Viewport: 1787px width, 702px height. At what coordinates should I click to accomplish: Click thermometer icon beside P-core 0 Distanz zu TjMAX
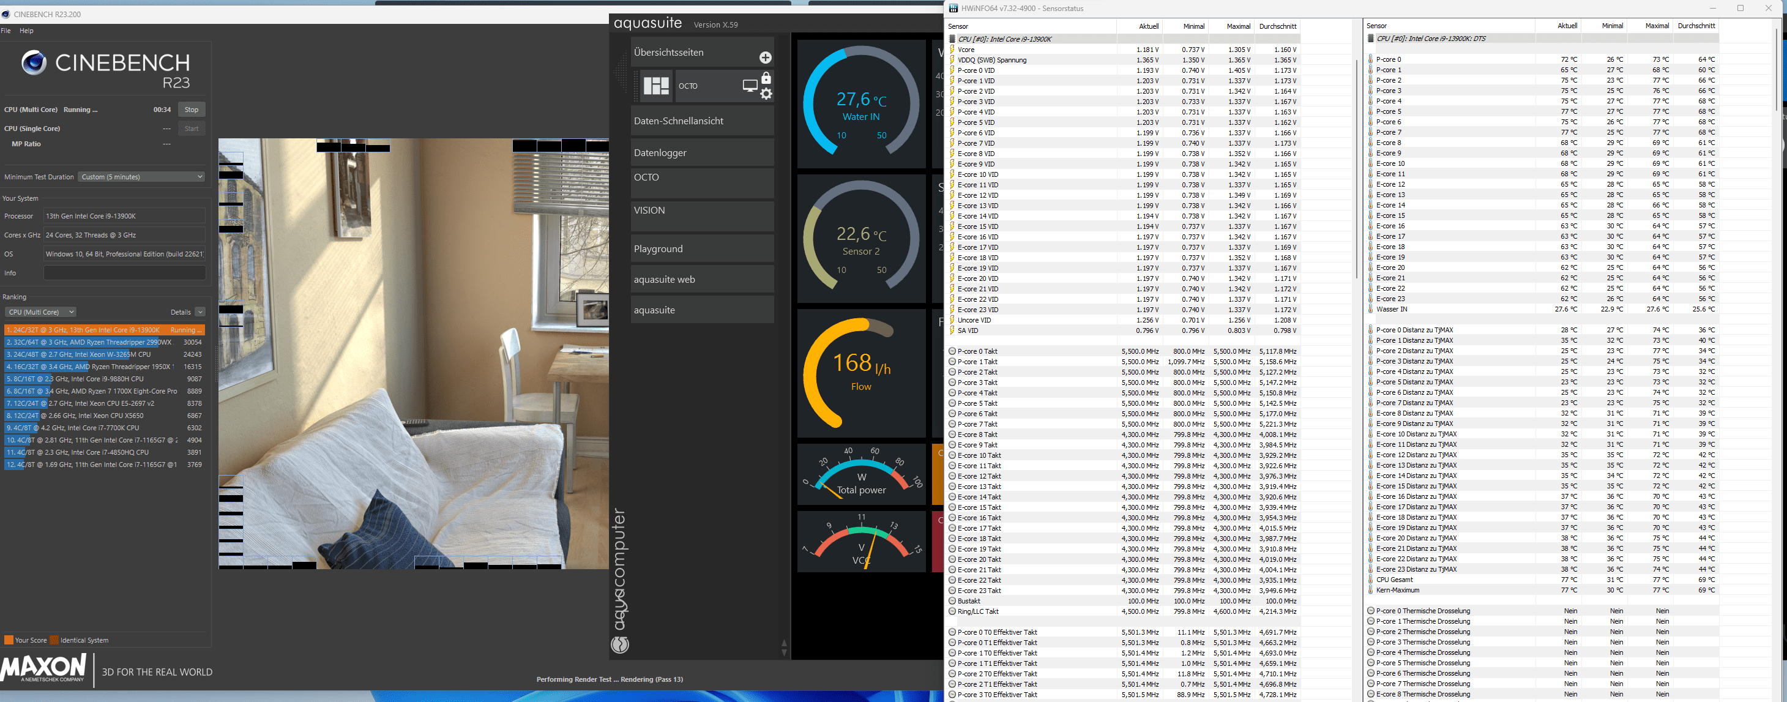pyautogui.click(x=1371, y=329)
